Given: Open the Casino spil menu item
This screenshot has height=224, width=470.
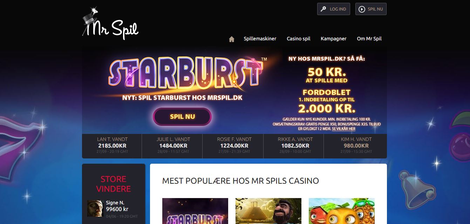Looking at the screenshot, I should click(299, 39).
